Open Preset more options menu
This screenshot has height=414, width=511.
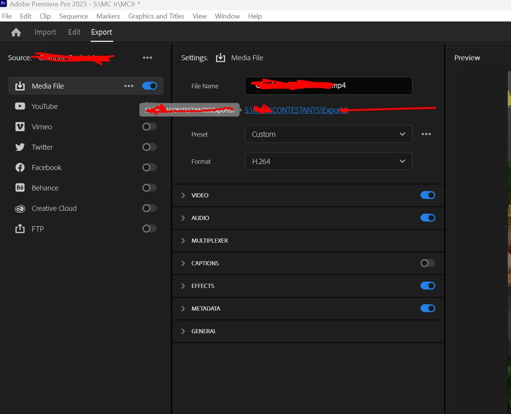pos(426,134)
